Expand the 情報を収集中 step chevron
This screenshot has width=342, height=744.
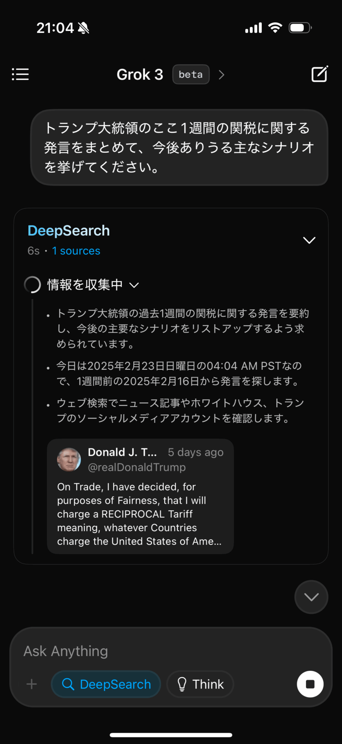134,285
